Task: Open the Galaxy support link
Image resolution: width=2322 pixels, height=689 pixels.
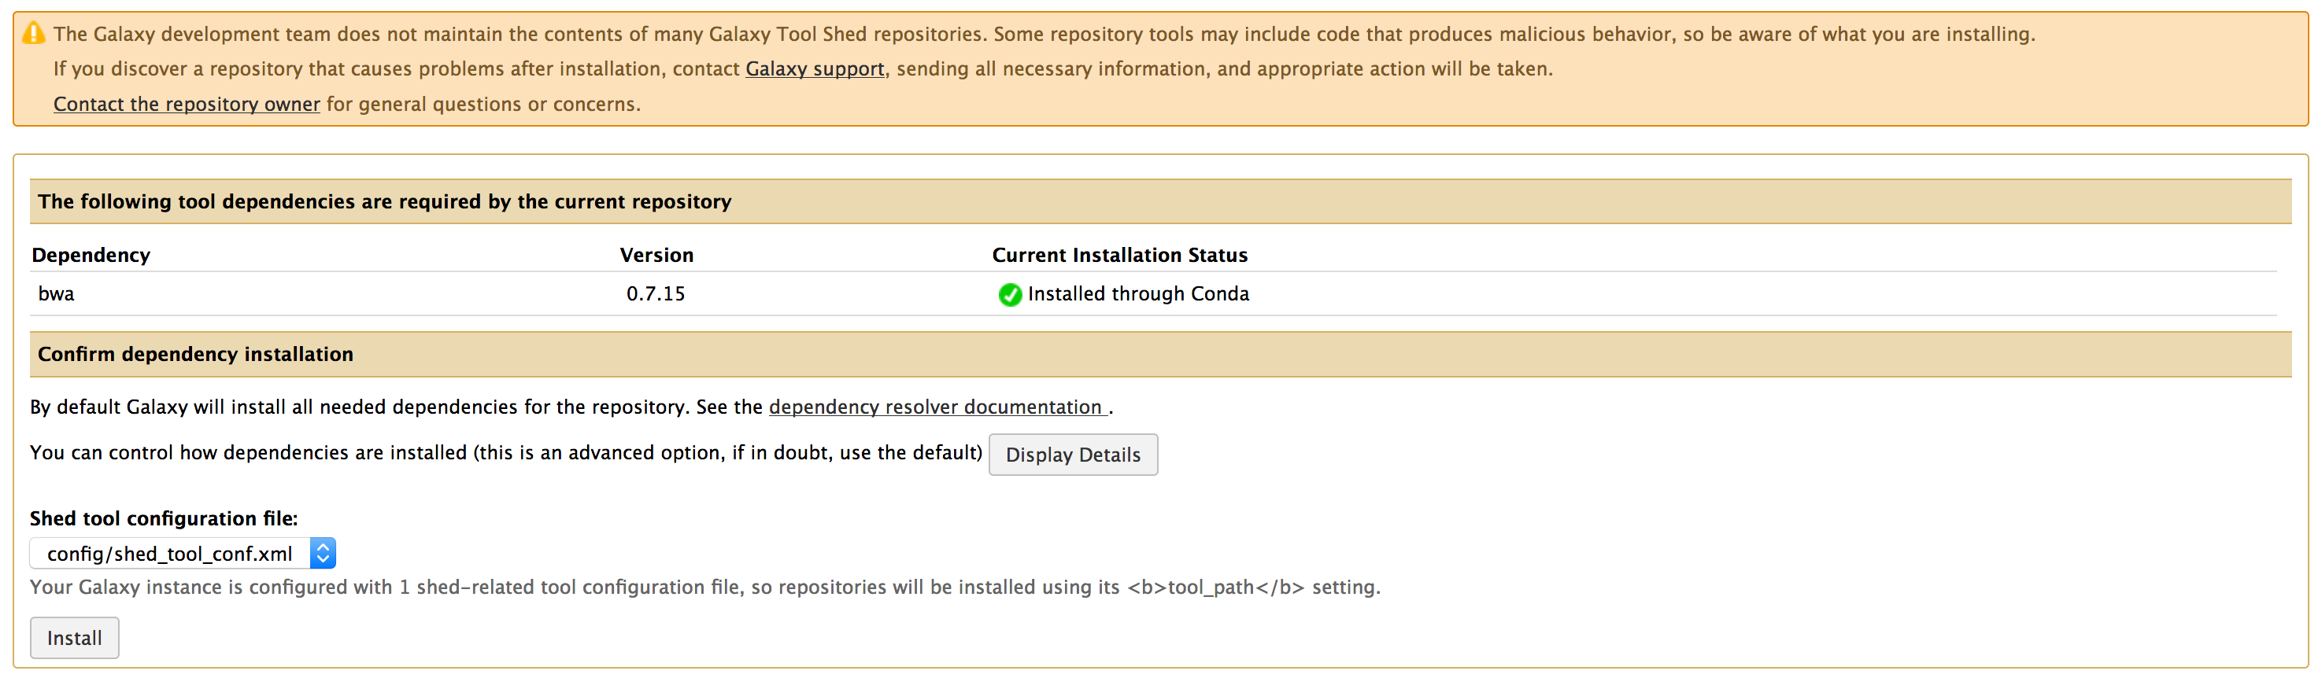Action: [x=814, y=69]
